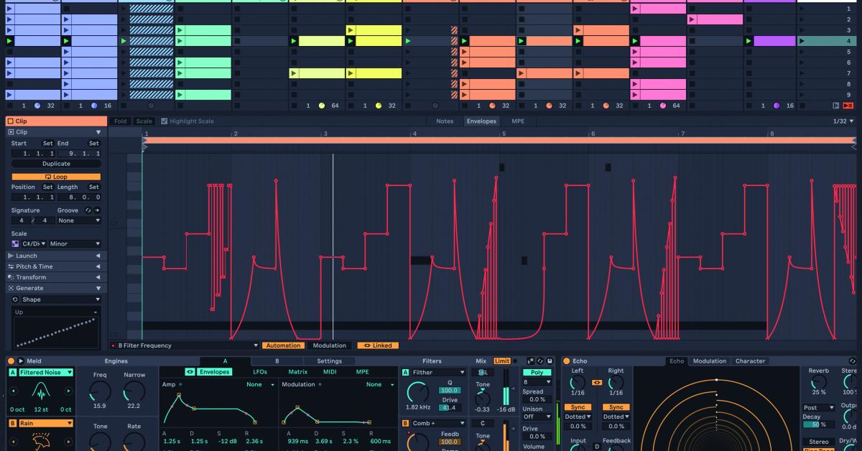Viewport: 862px width, 451px height.
Task: Adjust the Echo Reverb knob
Action: click(x=819, y=382)
